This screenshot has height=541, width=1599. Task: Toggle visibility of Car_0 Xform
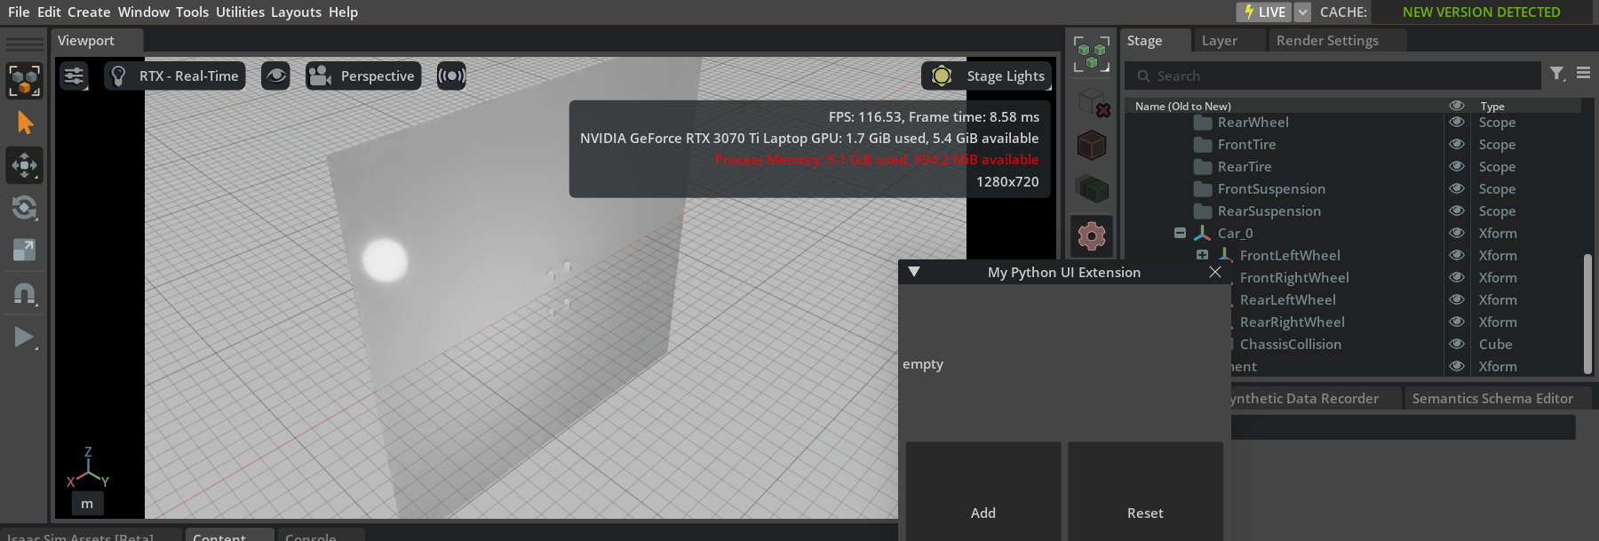pos(1457,234)
